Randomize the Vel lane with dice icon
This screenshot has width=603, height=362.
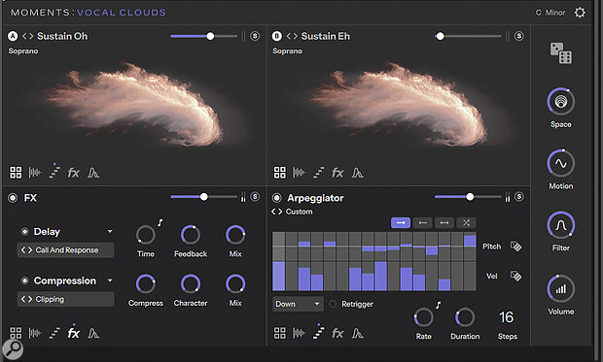(515, 276)
